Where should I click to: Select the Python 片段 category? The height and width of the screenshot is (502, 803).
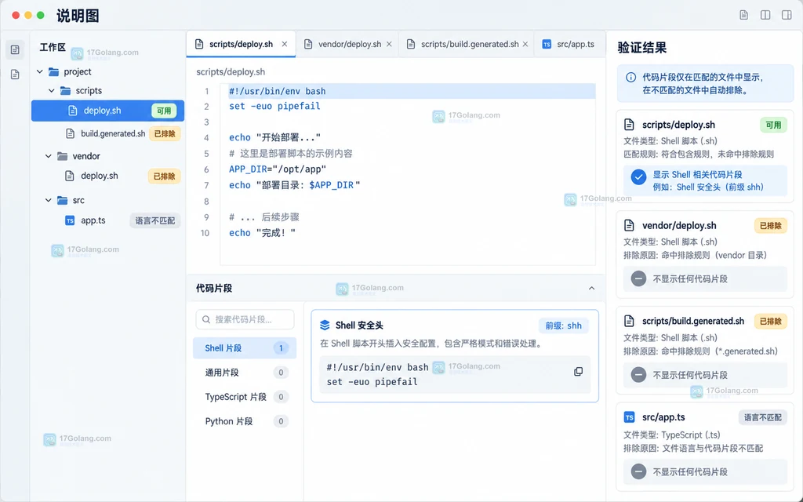click(245, 421)
